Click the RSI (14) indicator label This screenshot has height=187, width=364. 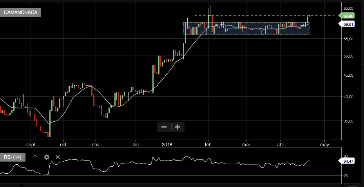[13, 157]
